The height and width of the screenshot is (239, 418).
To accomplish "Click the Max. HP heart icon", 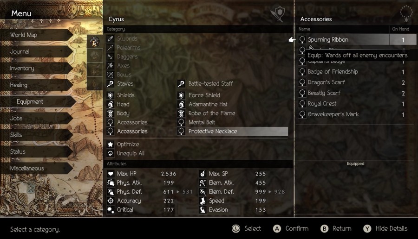I will click(x=111, y=174).
